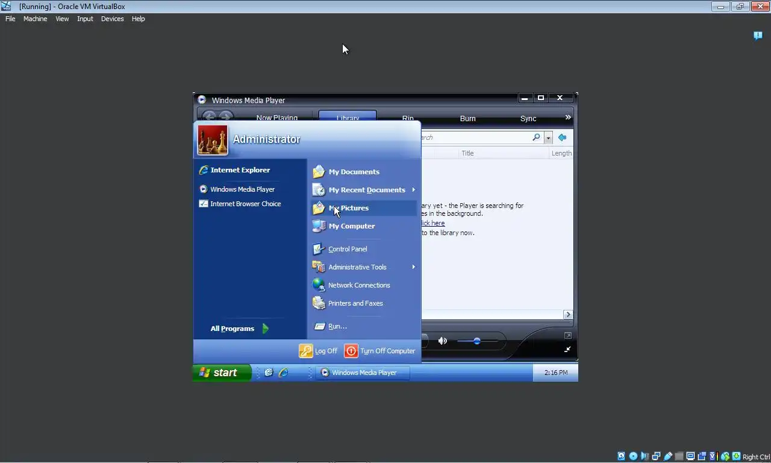Viewport: 771px width, 463px height.
Task: Launch Internet Explorer from Quick Launch bar
Action: tap(283, 373)
